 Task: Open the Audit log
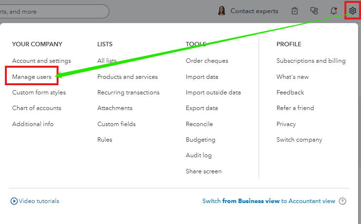pyautogui.click(x=199, y=155)
